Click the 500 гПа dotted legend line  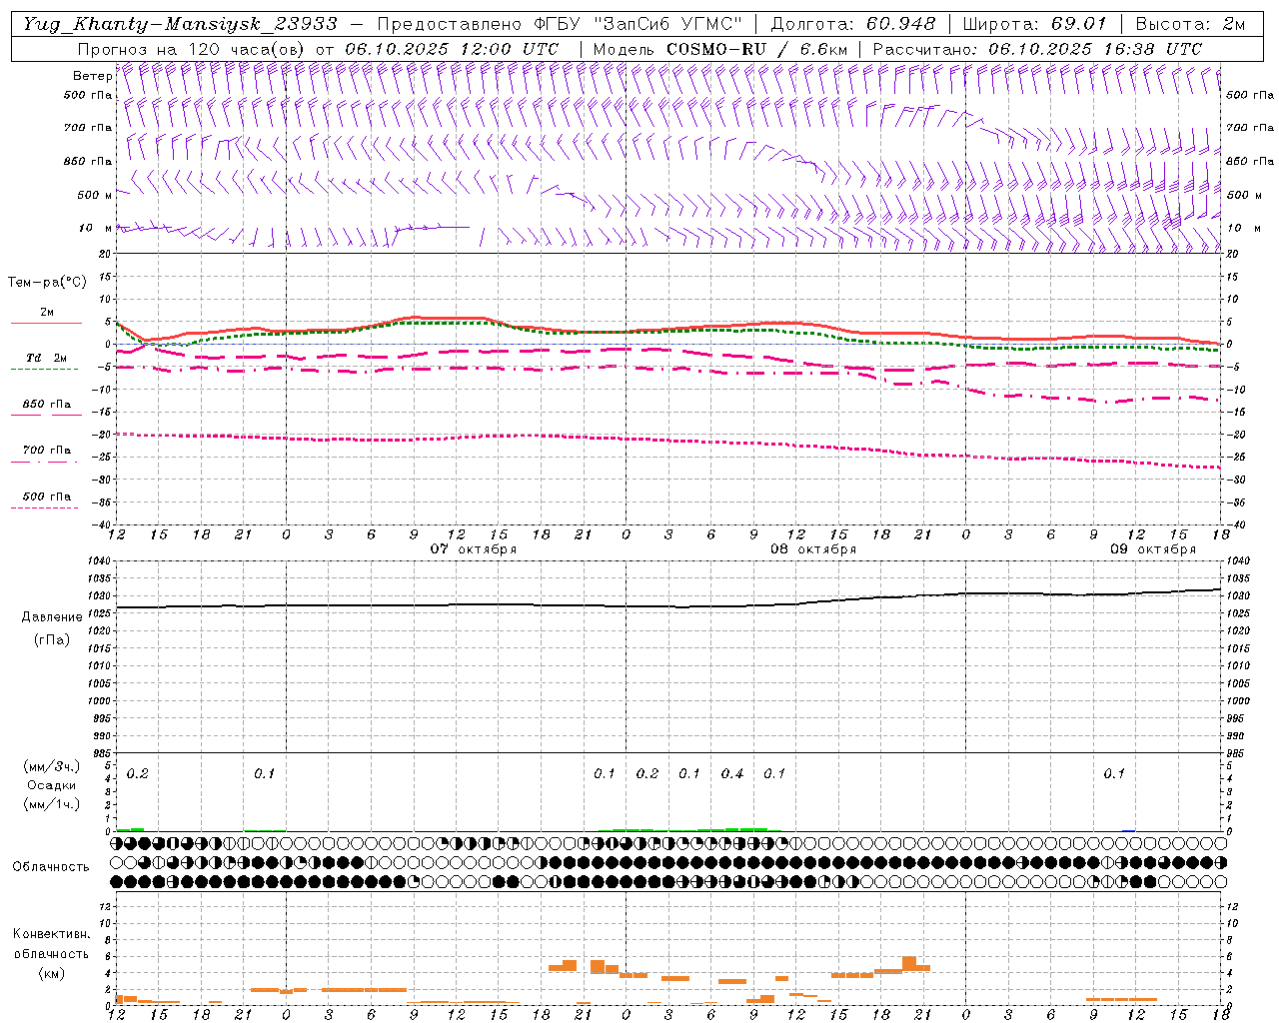tap(46, 507)
